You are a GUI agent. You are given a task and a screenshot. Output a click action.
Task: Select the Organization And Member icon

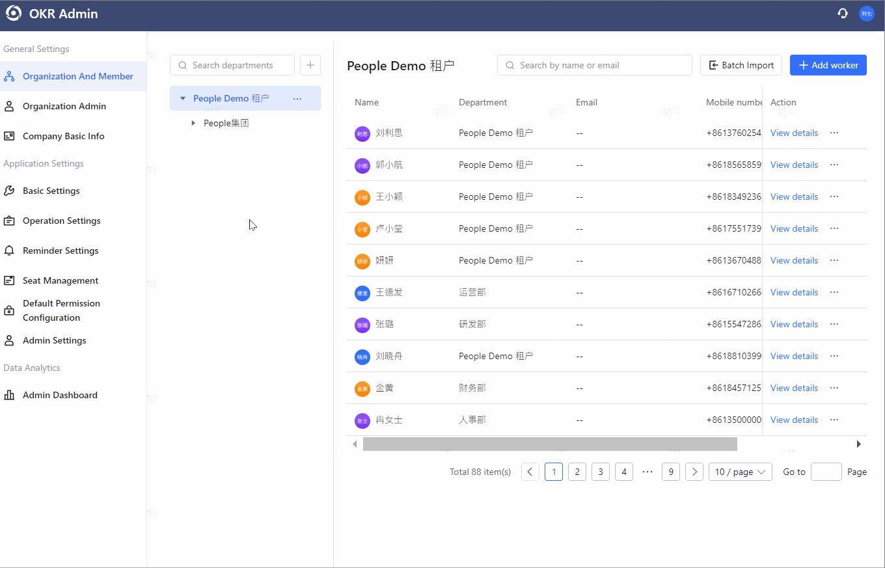(9, 76)
